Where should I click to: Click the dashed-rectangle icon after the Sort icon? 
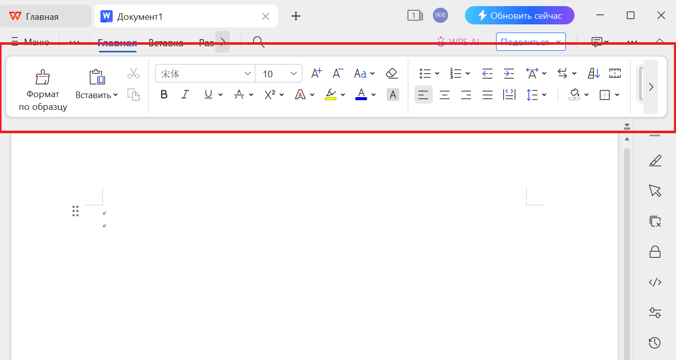[615, 74]
